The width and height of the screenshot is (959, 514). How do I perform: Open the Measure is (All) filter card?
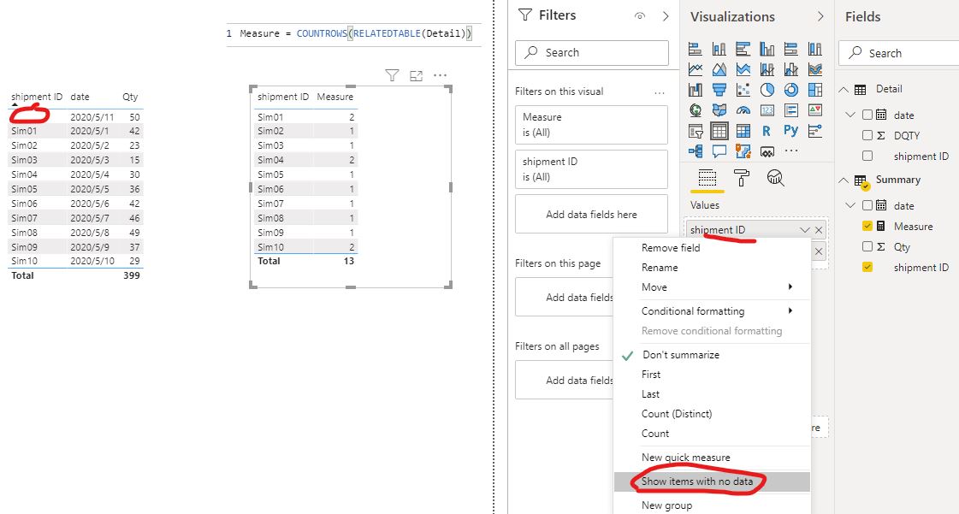(591, 125)
